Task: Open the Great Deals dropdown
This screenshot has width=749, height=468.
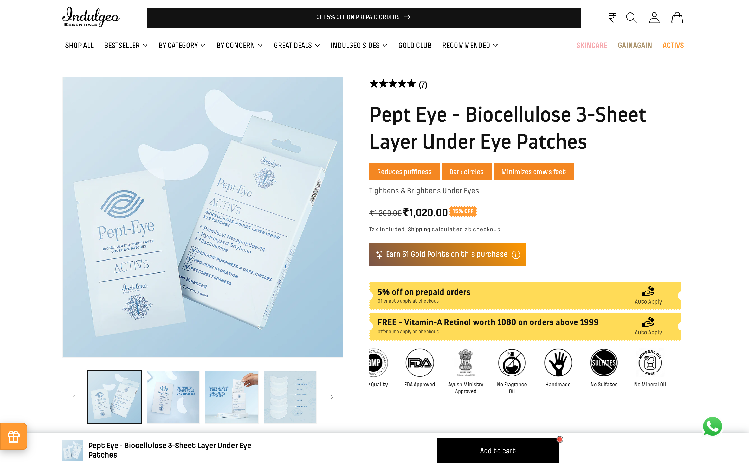Action: point(297,45)
